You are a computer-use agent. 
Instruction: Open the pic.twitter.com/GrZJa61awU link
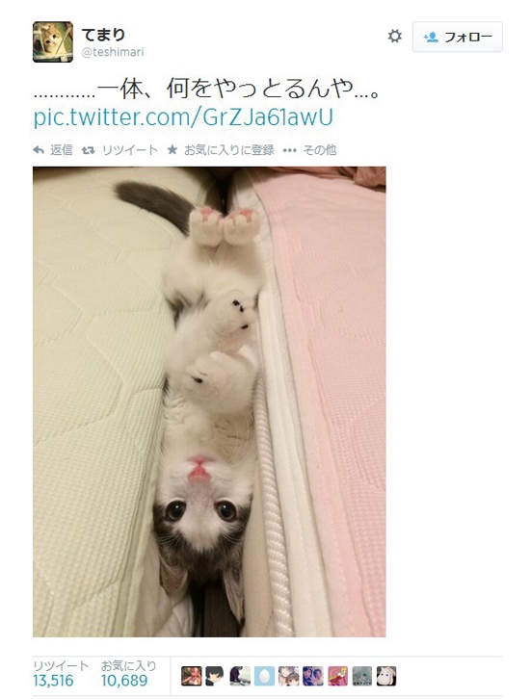(183, 116)
